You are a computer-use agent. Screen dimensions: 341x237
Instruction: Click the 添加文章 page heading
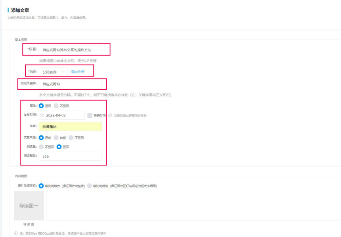(20, 10)
